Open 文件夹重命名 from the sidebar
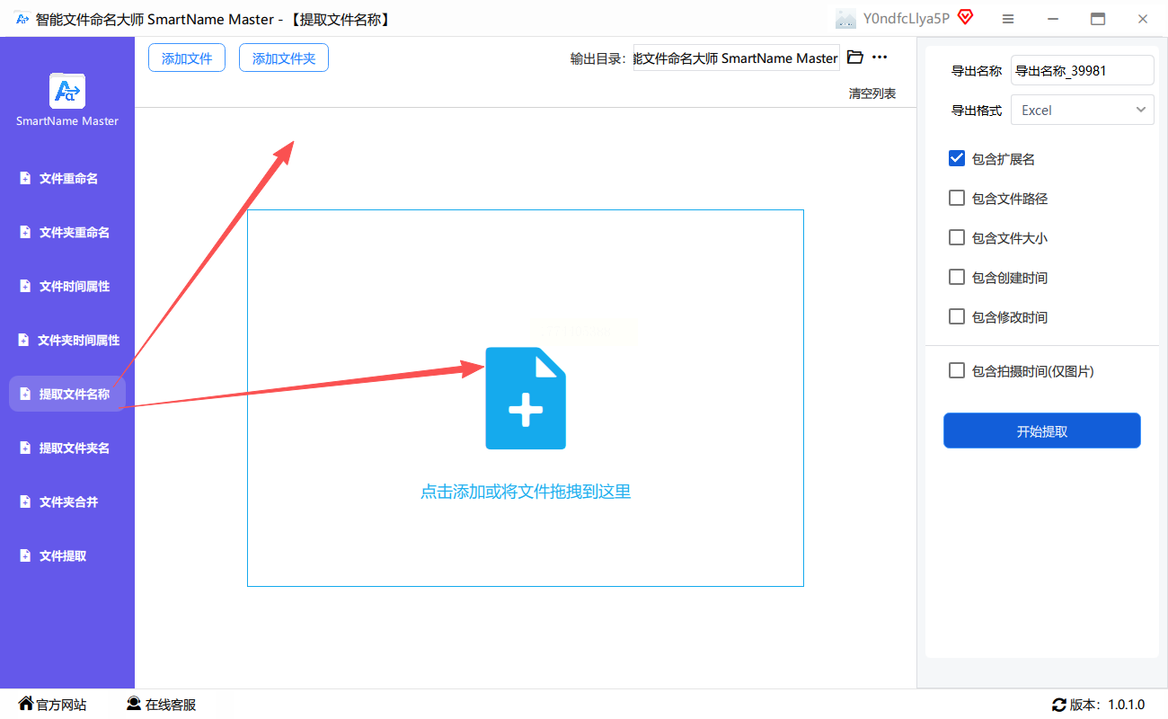Viewport: 1168px width, 719px height. pos(67,233)
